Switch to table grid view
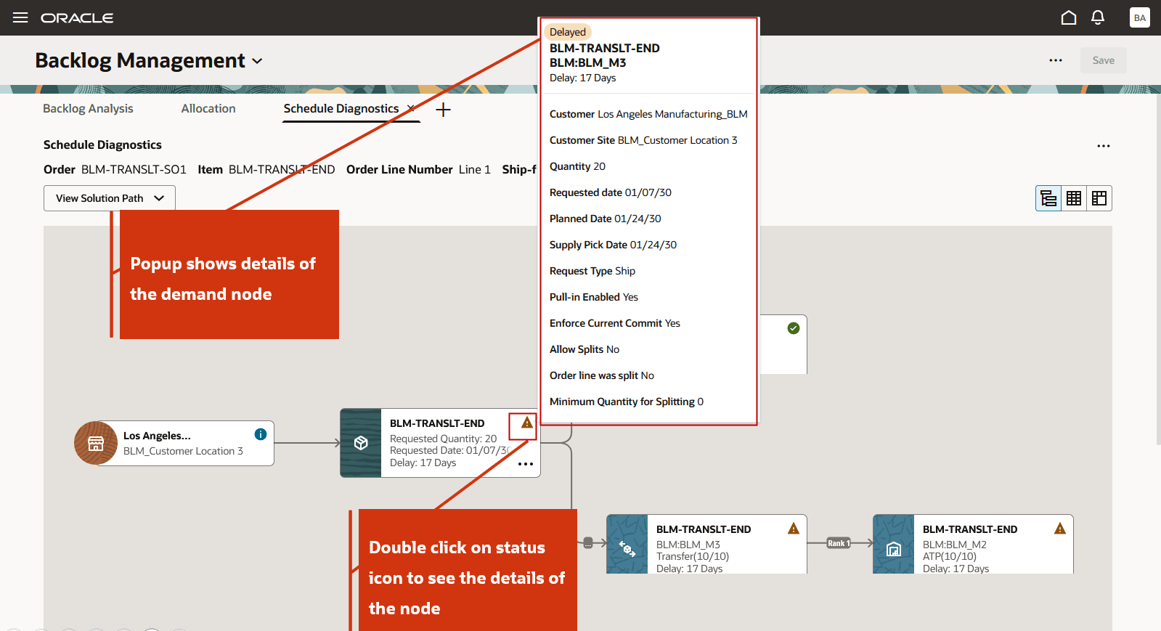 (1074, 198)
